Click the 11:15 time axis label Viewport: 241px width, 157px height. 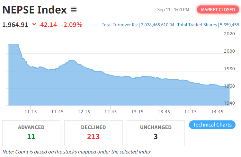coord(30,112)
